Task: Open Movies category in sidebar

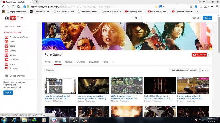Action: 10,55
